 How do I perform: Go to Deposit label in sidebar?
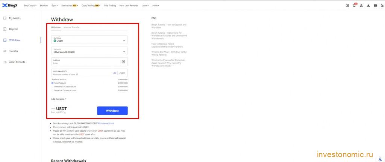14,29
